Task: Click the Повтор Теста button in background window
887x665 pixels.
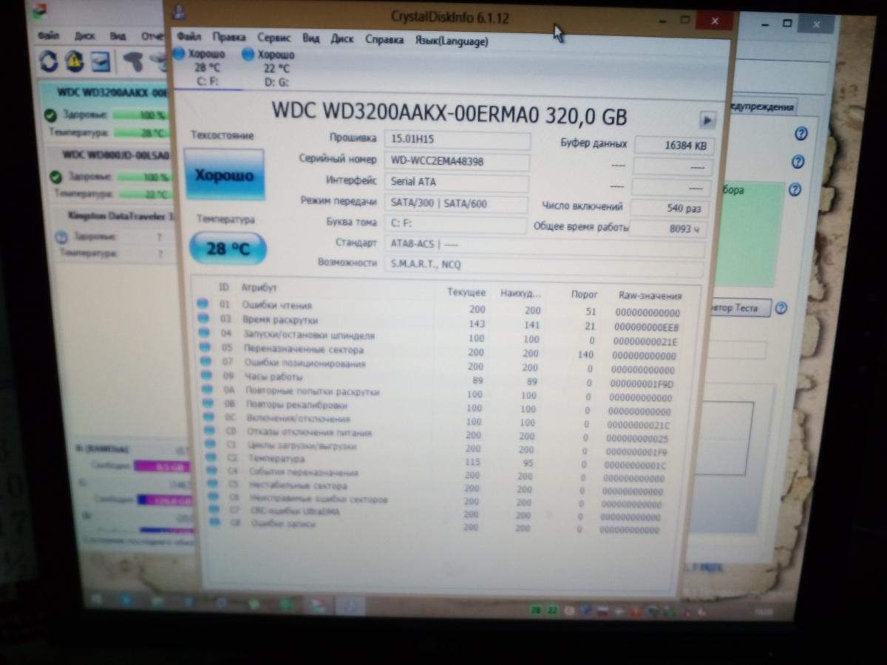Action: click(x=739, y=307)
